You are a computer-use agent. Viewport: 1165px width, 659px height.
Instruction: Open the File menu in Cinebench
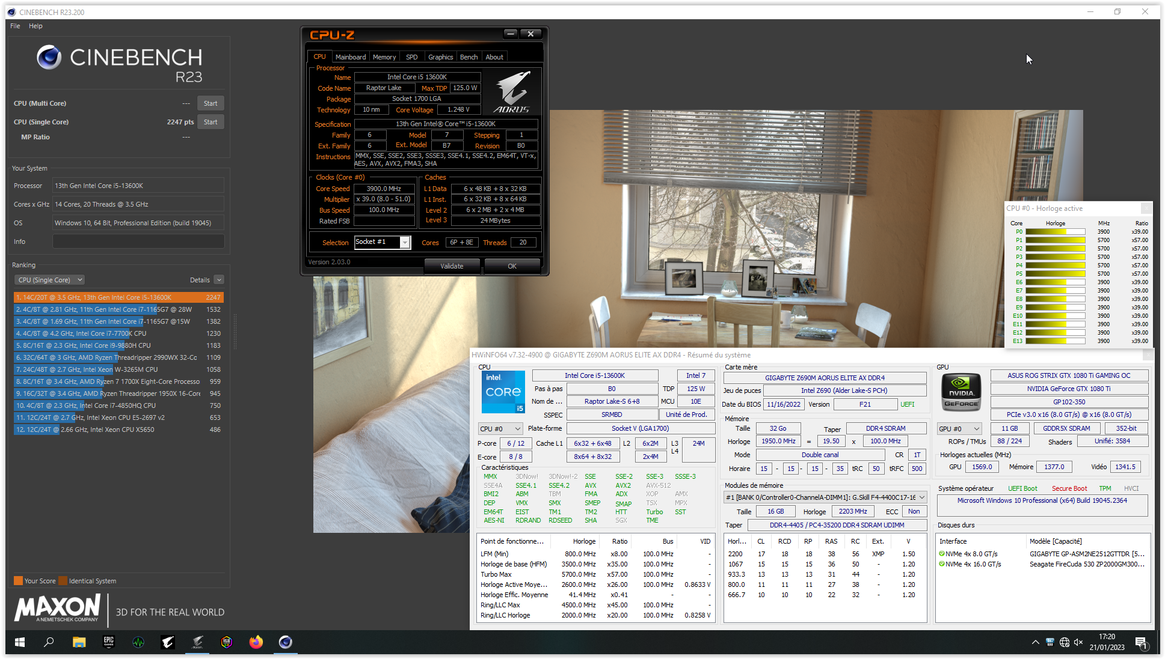point(15,26)
